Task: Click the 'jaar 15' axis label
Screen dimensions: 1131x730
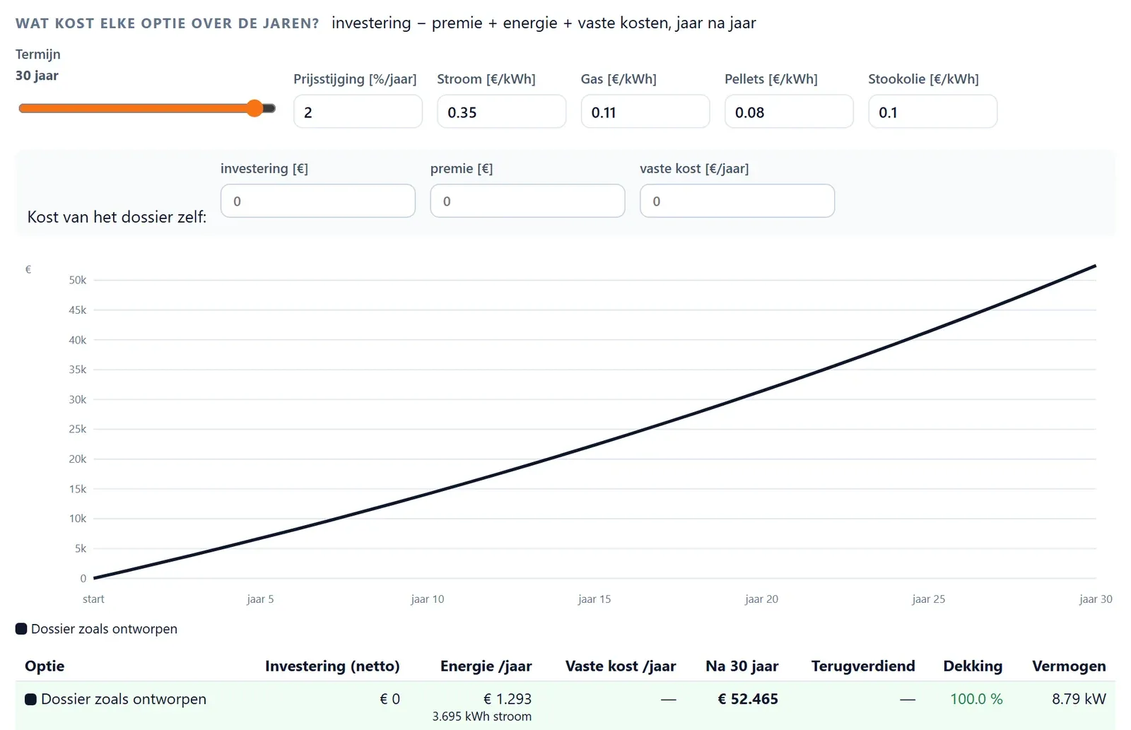Action: (594, 599)
